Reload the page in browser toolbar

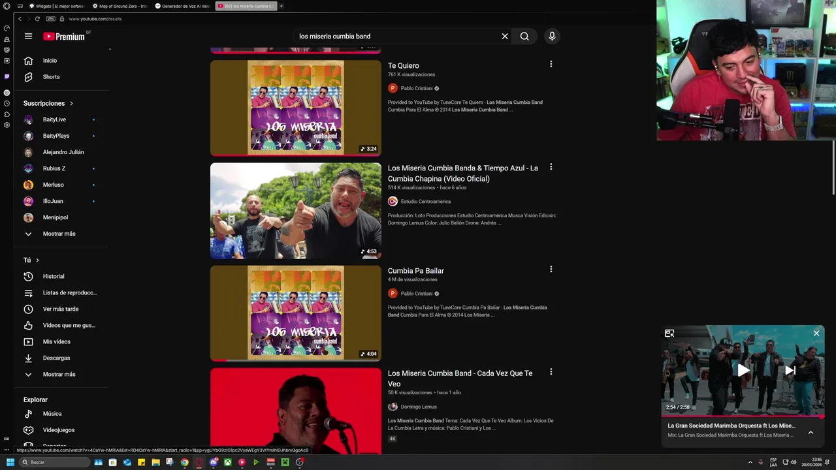(37, 19)
